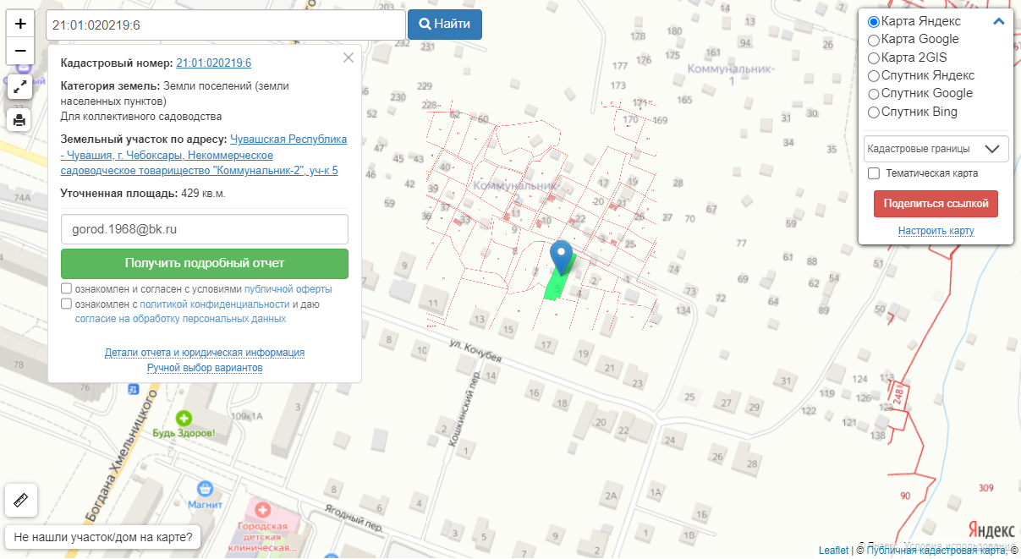Check agreement with публичной оферты
Viewport: 1021px width, 559px height.
pyautogui.click(x=66, y=288)
